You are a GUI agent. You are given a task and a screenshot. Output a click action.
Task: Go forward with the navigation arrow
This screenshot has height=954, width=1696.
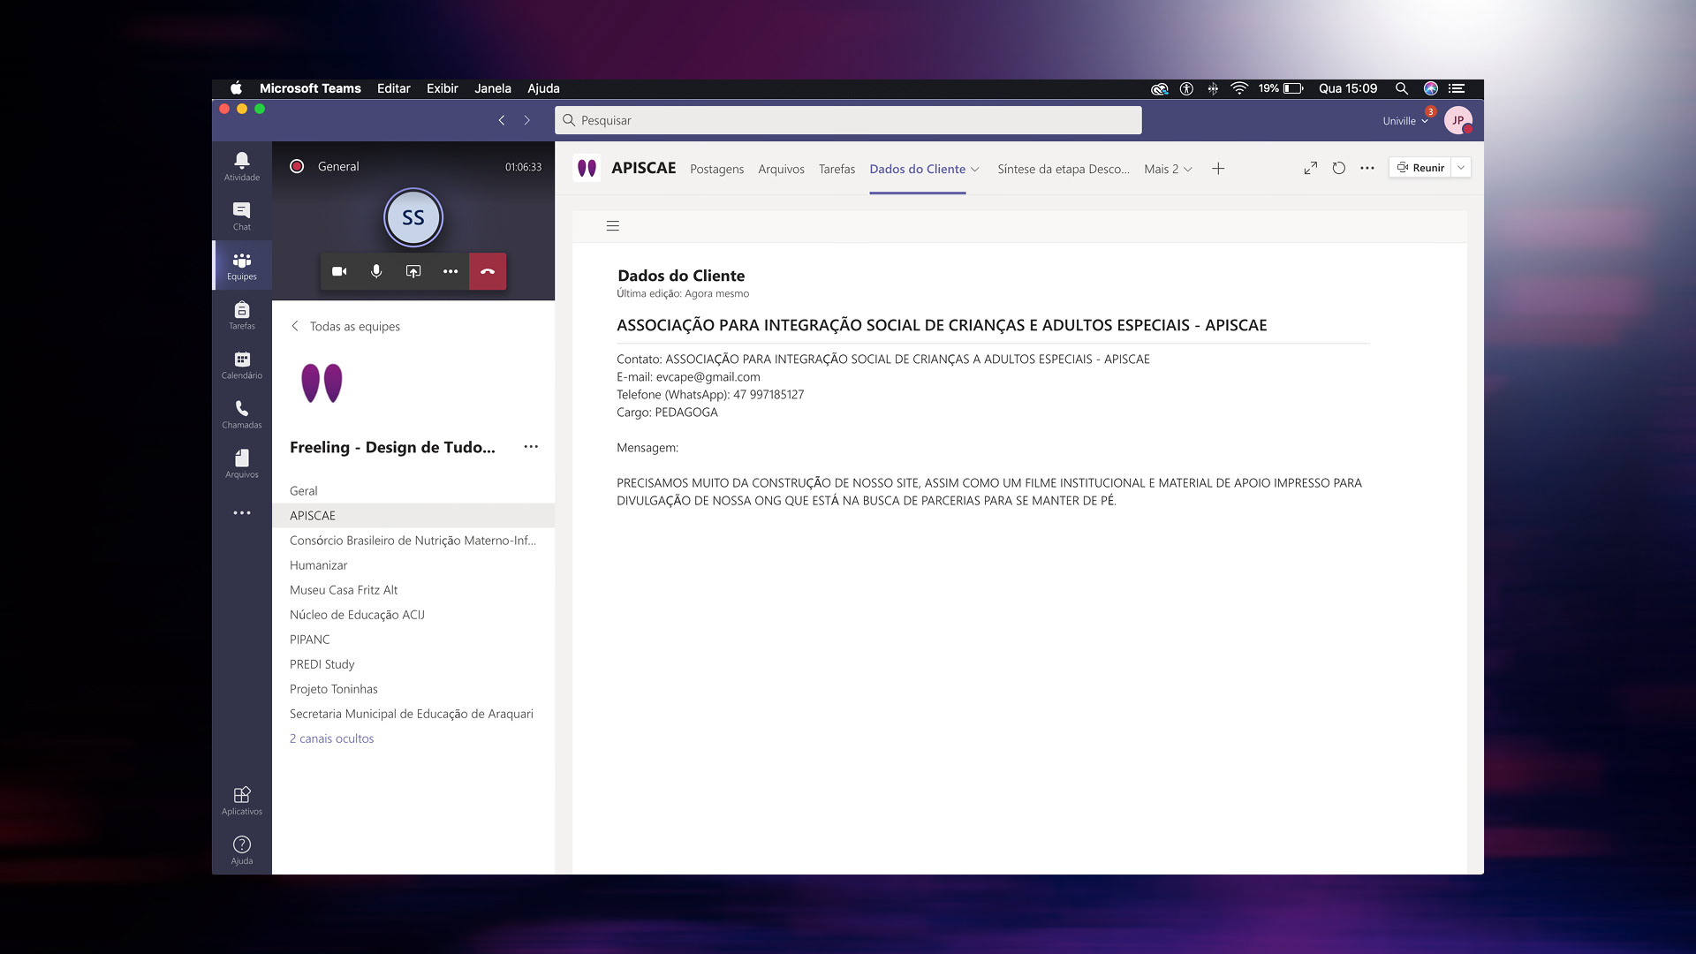tap(527, 120)
